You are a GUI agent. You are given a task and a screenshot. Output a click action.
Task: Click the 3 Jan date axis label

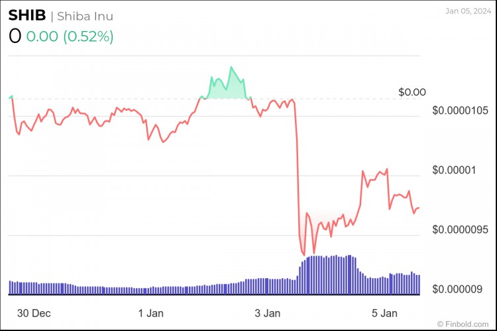(268, 313)
